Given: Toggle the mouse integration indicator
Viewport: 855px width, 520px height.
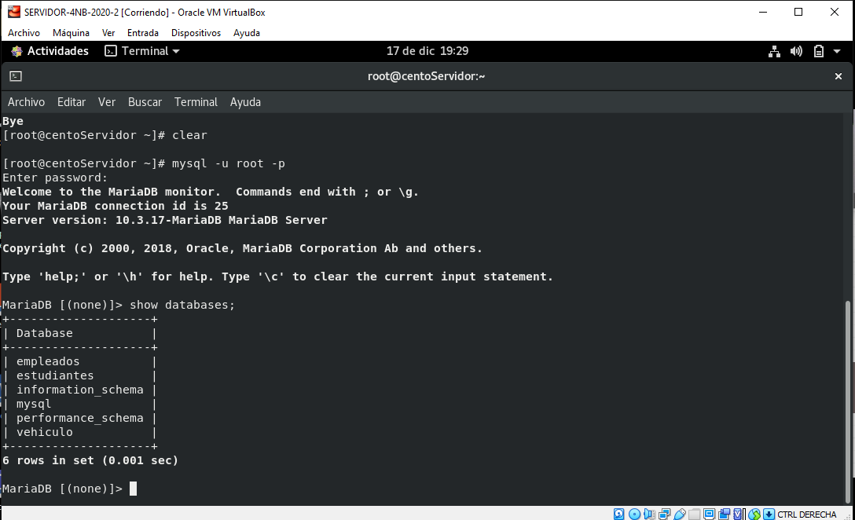Looking at the screenshot, I should point(752,514).
